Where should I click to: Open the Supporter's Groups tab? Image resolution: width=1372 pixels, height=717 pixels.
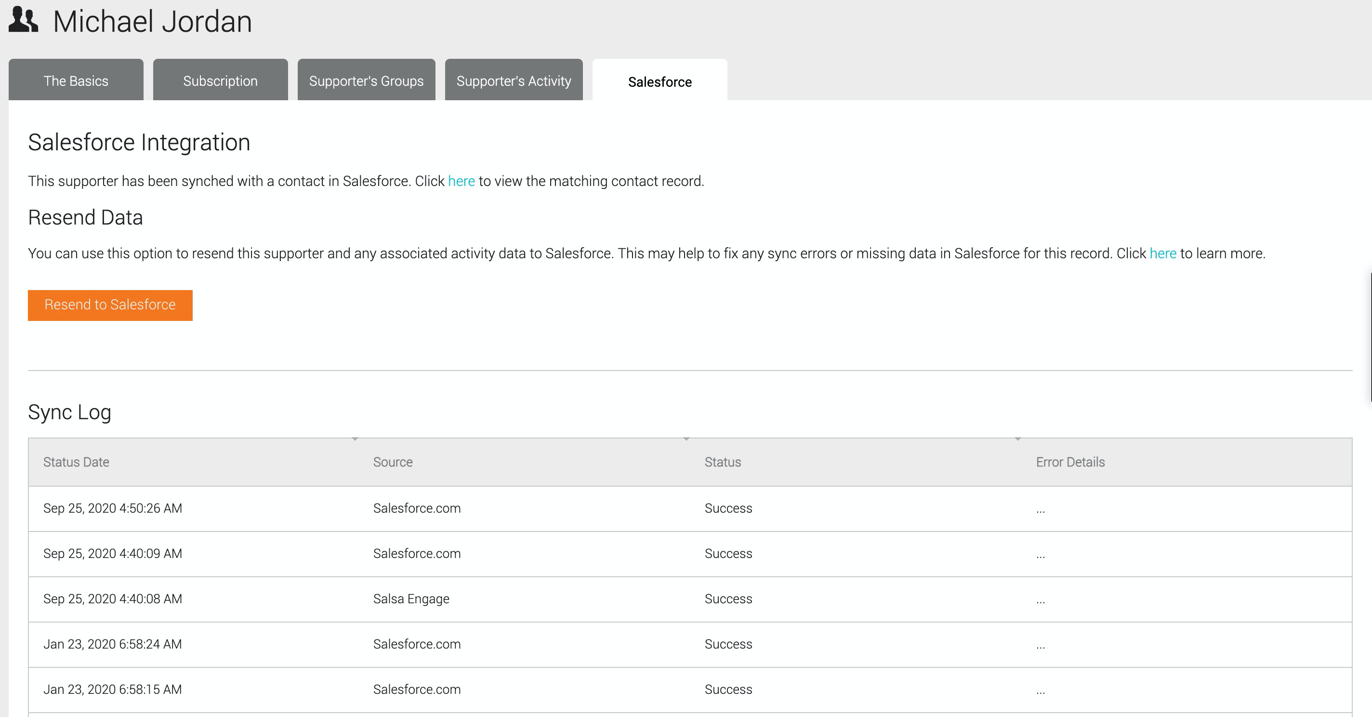coord(367,80)
